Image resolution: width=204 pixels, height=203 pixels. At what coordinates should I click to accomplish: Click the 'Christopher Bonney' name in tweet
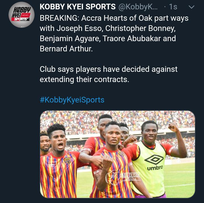coord(140,28)
